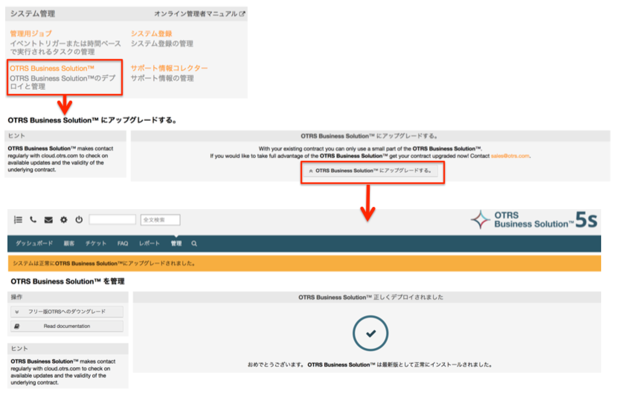Image resolution: width=619 pixels, height=396 pixels.
Task: Click the 全文検索 search field
Action: (x=160, y=220)
